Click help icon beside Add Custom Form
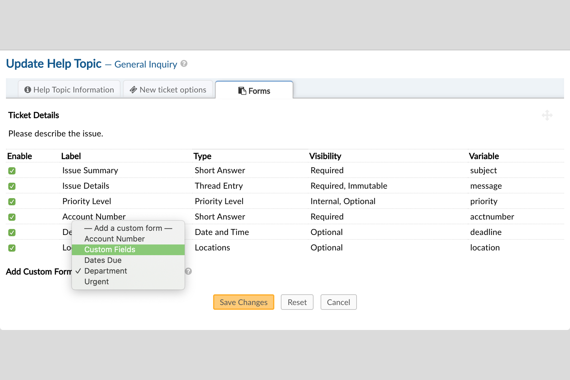Screen dimensions: 570x380 pyautogui.click(x=188, y=271)
